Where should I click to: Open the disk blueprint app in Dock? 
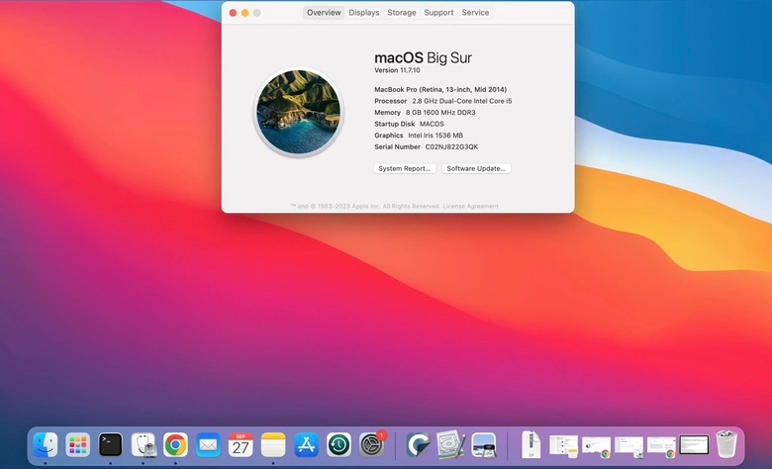pyautogui.click(x=450, y=445)
